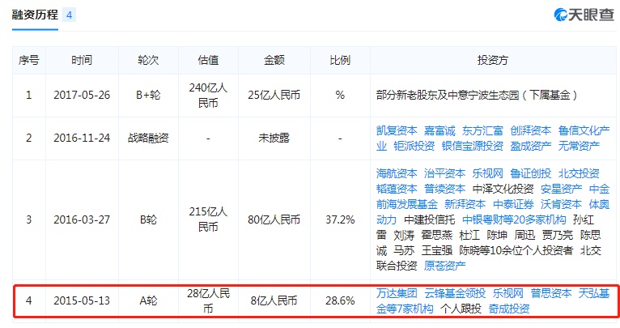This screenshot has width=620, height=328.
Task: Click the 2015-05-13 date cell
Action: 82,300
